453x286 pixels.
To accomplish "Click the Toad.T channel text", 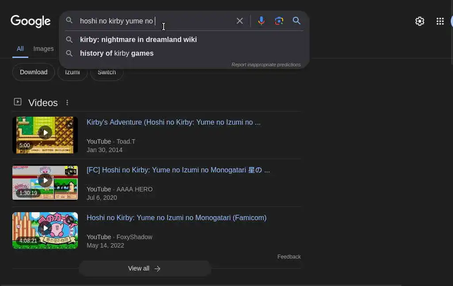I will (x=126, y=141).
